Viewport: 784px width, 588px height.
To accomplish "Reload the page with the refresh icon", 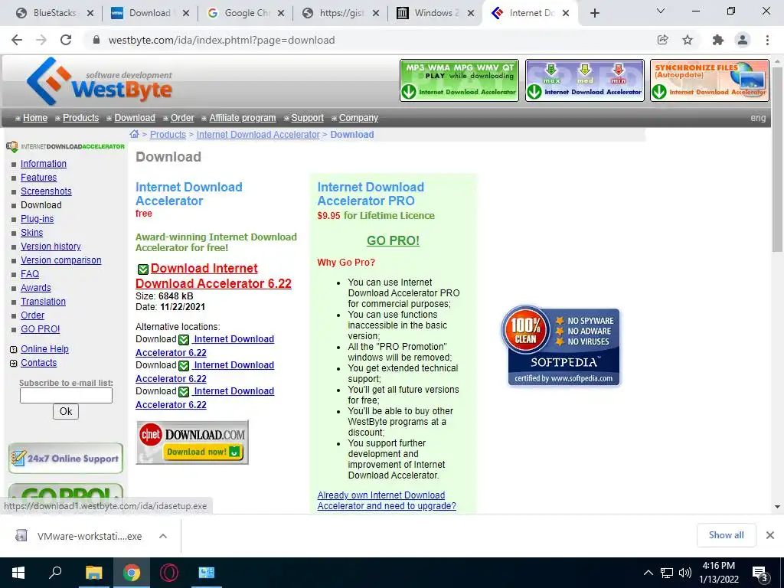I will pos(66,40).
